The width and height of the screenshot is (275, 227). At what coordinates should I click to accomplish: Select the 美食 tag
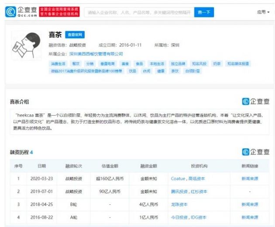pos(125,64)
